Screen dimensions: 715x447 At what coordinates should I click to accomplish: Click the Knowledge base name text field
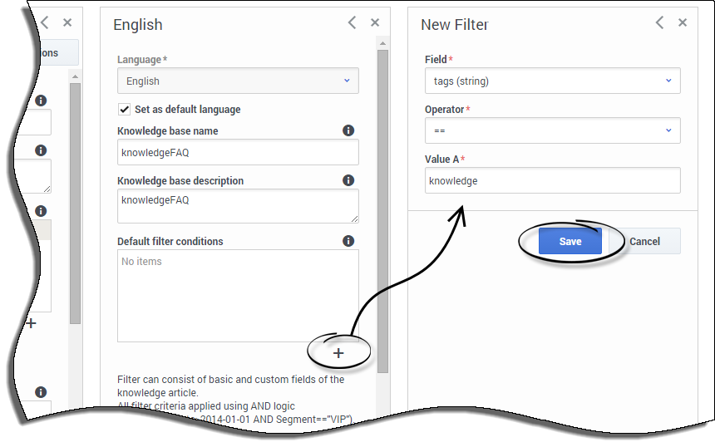238,152
